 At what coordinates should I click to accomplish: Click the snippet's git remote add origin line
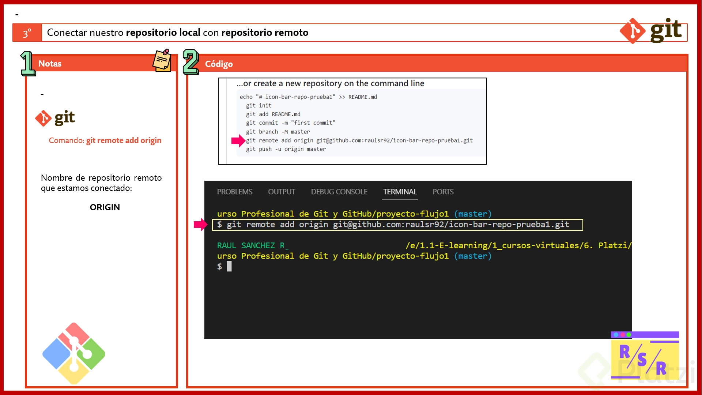tap(359, 140)
